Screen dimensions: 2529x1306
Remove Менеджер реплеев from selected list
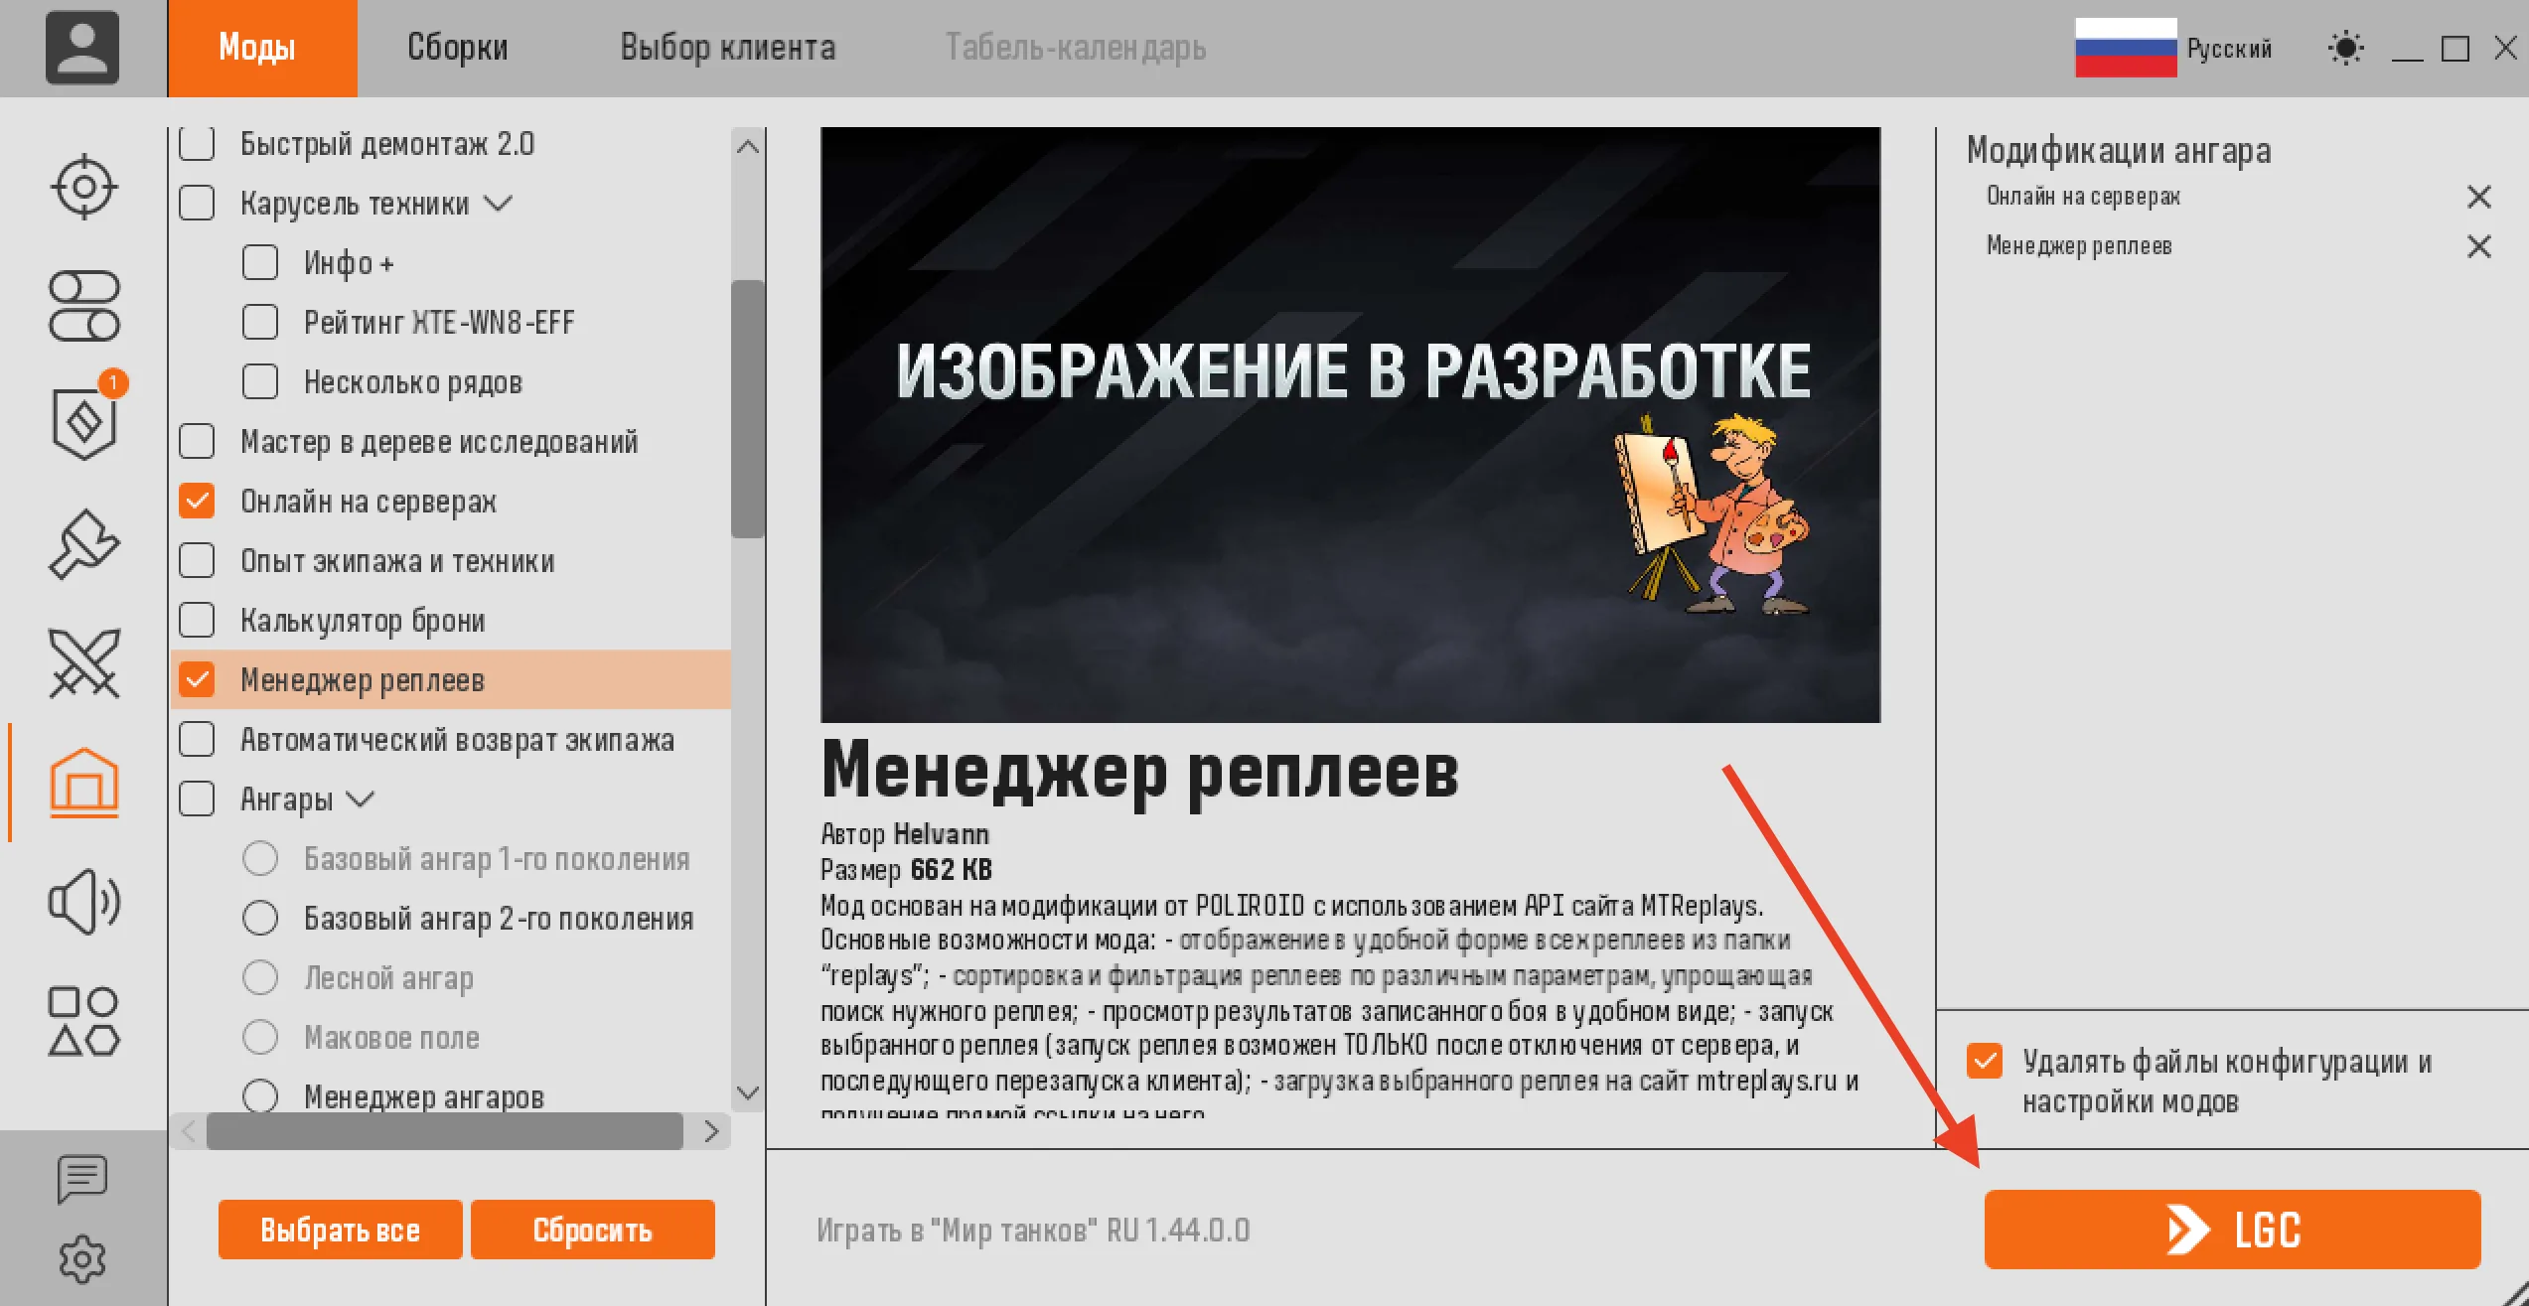pos(2479,246)
